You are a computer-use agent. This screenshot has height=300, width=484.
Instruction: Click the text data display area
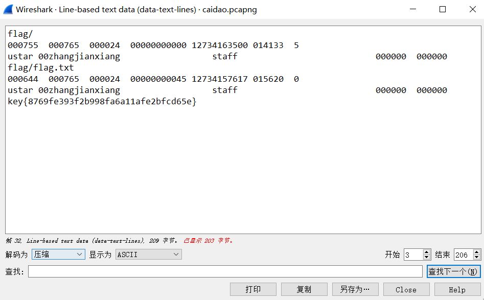tap(240, 153)
